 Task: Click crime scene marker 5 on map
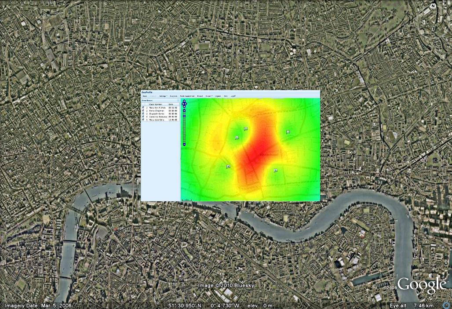[237, 138]
